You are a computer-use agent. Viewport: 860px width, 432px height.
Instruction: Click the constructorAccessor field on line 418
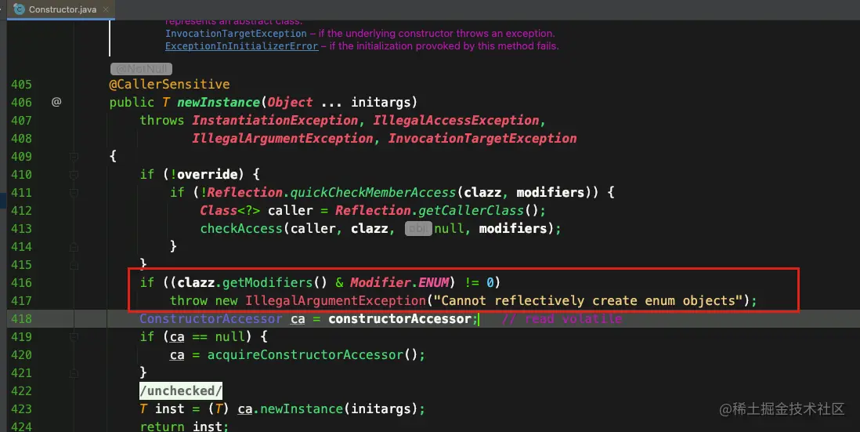399,319
